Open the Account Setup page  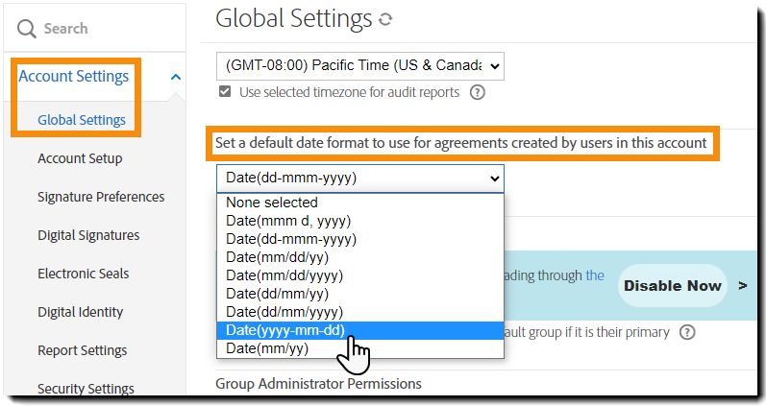tap(80, 158)
